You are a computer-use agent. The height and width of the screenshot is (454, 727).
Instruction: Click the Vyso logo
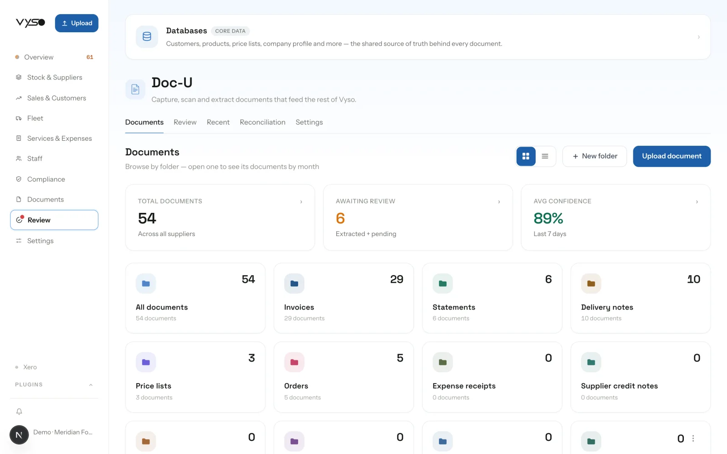tap(30, 23)
